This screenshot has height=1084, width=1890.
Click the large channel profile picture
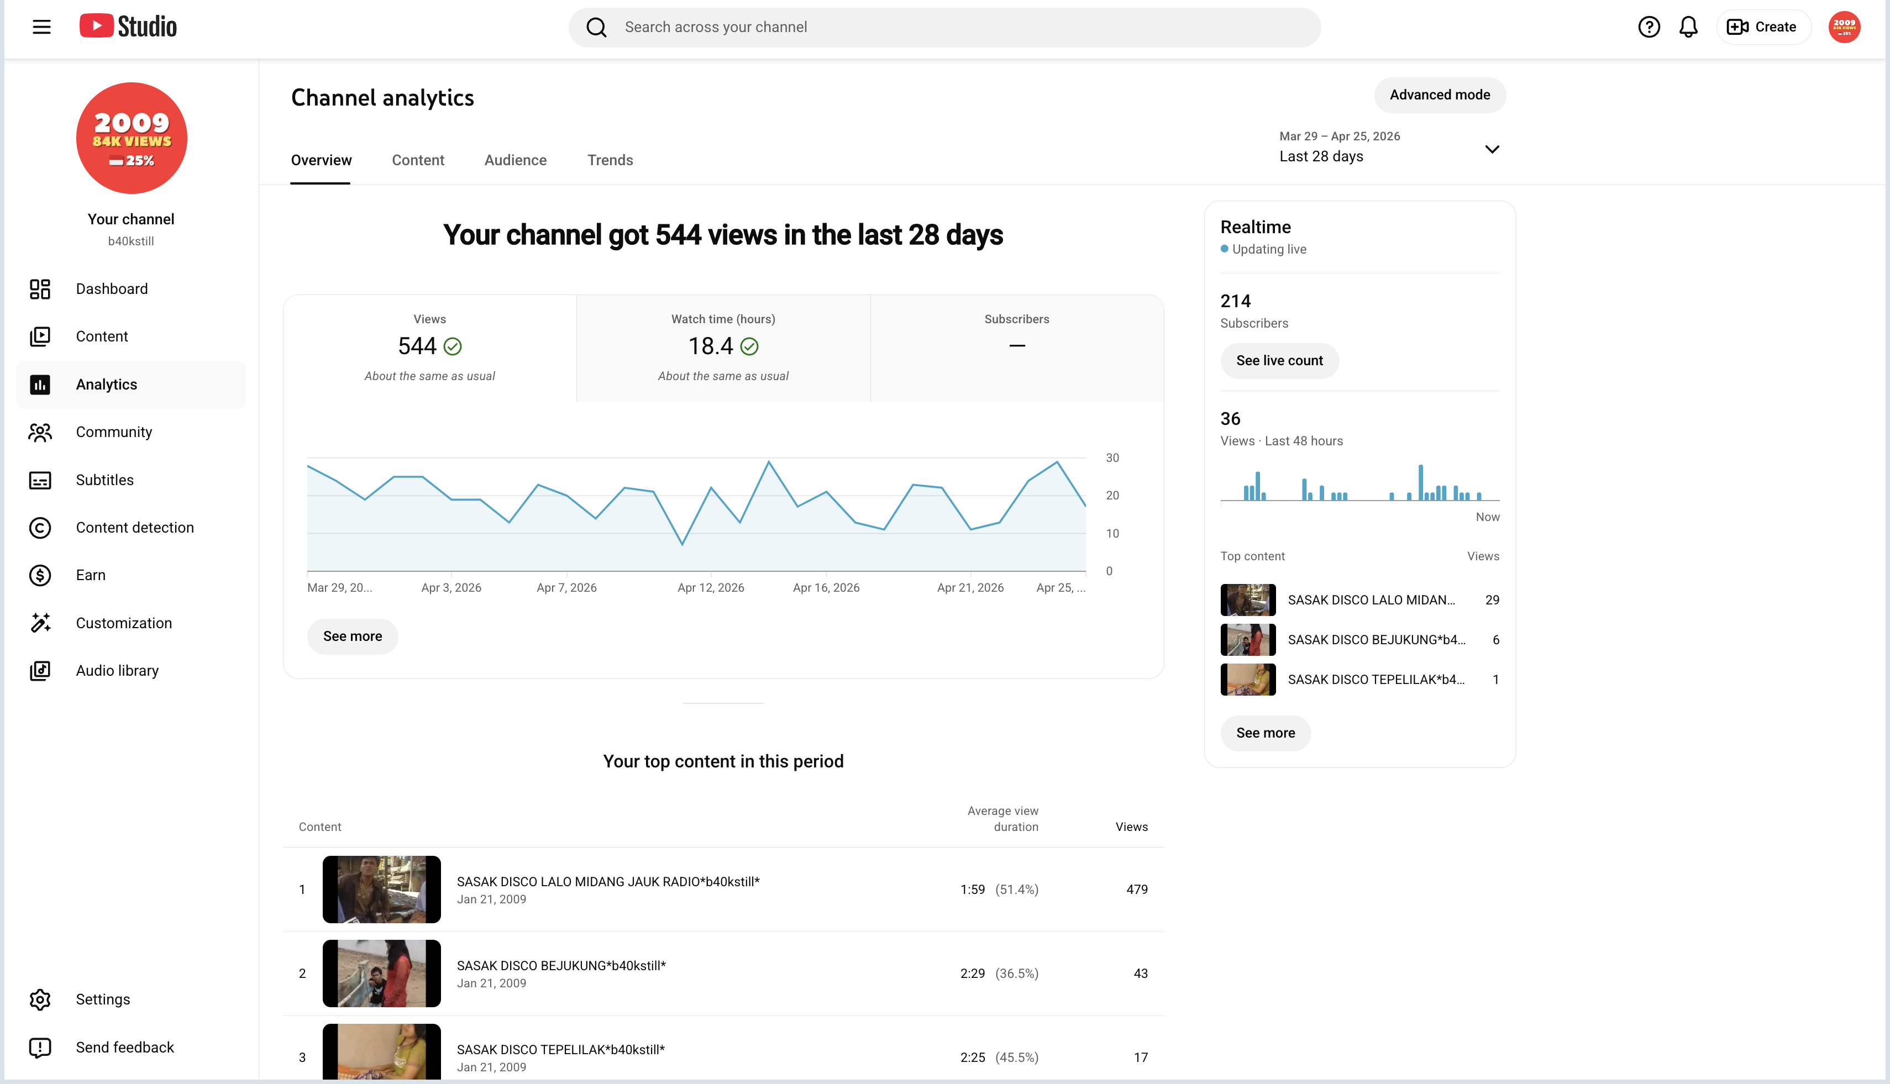(132, 138)
